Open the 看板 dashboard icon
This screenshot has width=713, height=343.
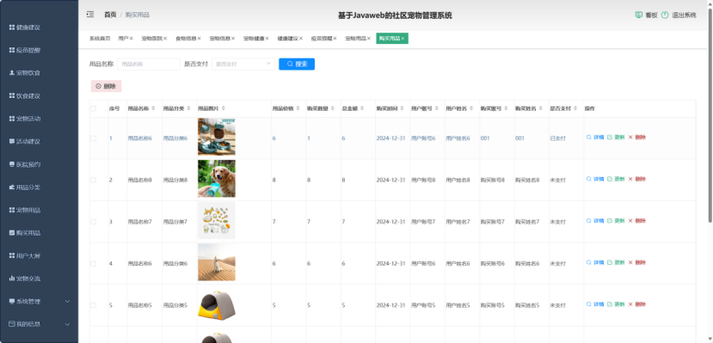638,15
